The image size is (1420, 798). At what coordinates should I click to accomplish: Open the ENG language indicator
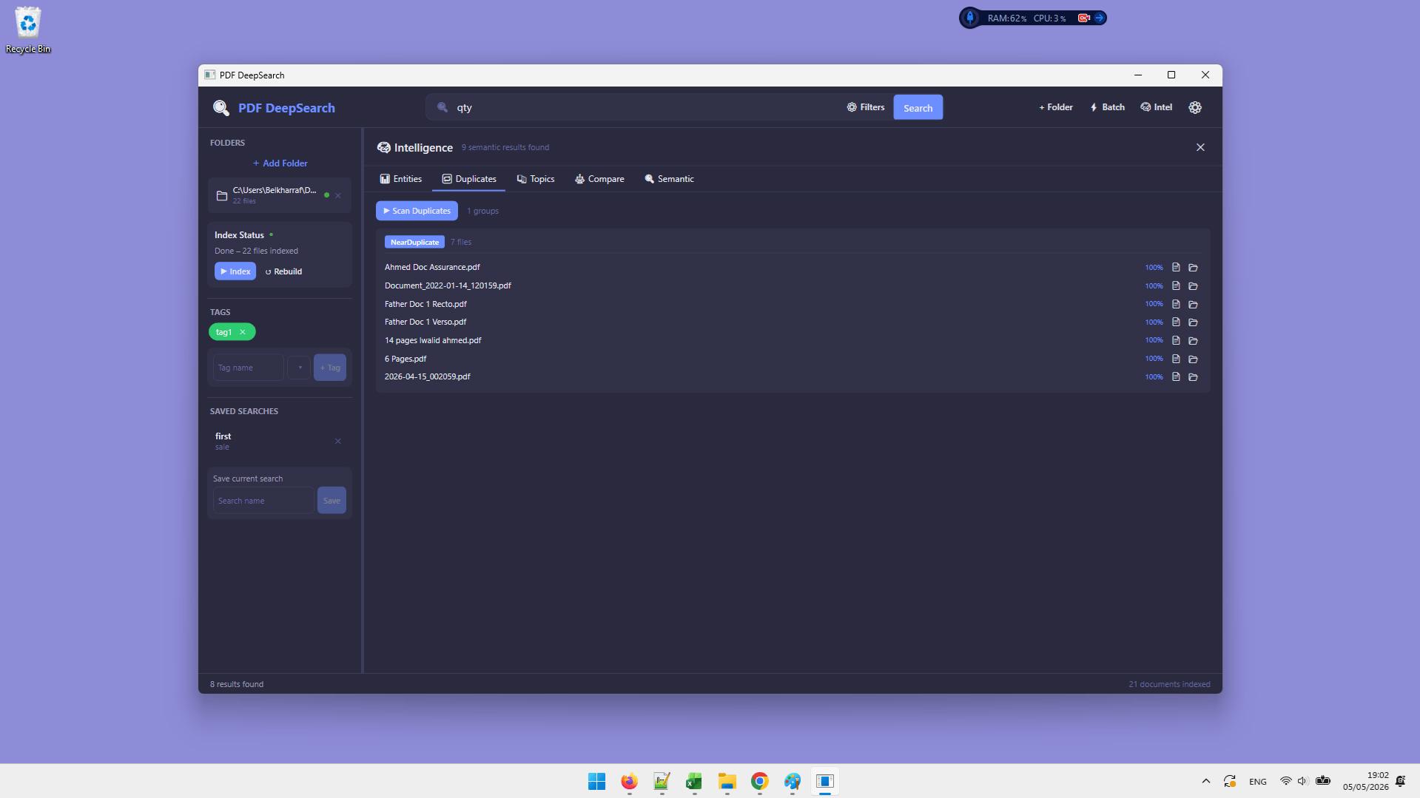tap(1257, 781)
